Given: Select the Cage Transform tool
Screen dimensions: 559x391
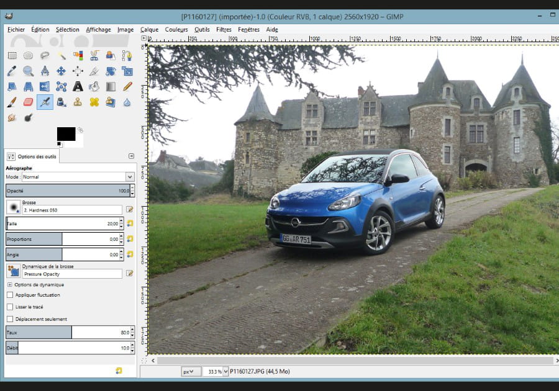Looking at the screenshot, I should click(x=61, y=86).
